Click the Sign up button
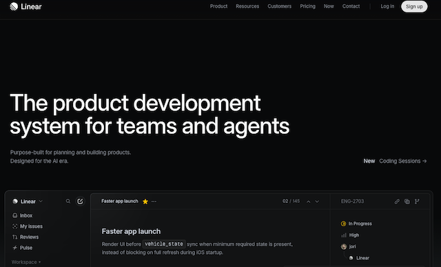The width and height of the screenshot is (441, 267). tap(414, 6)
